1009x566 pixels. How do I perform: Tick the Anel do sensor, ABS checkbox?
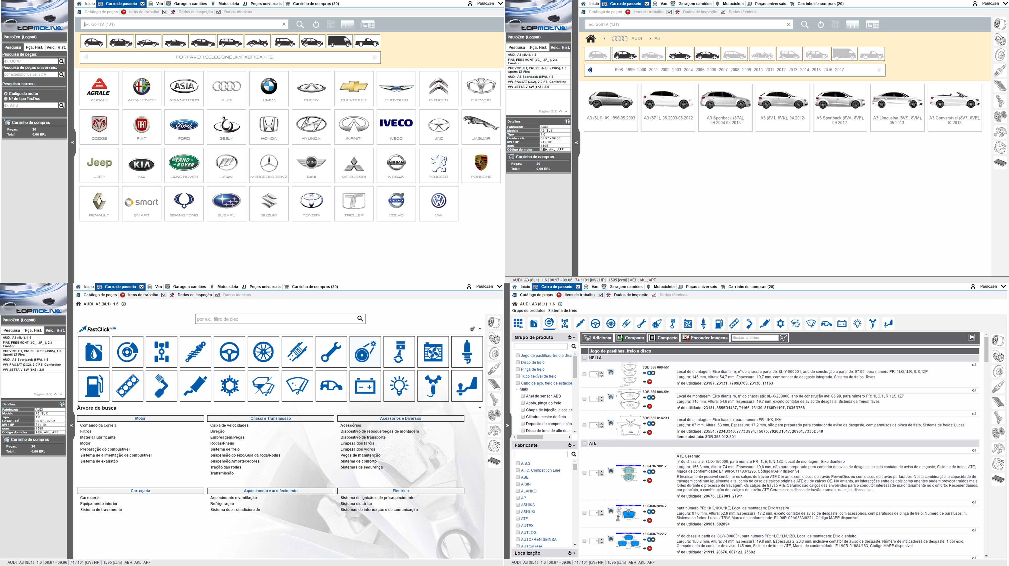[523, 396]
